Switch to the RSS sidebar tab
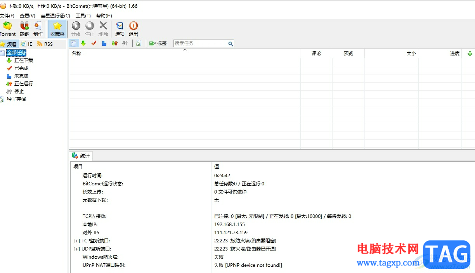475x273 pixels. point(45,44)
